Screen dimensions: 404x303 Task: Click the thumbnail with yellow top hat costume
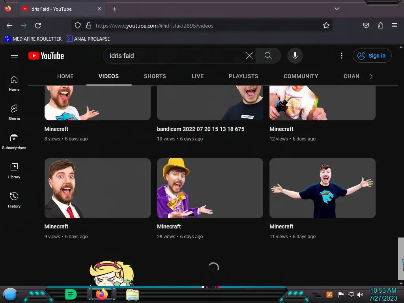[210, 188]
